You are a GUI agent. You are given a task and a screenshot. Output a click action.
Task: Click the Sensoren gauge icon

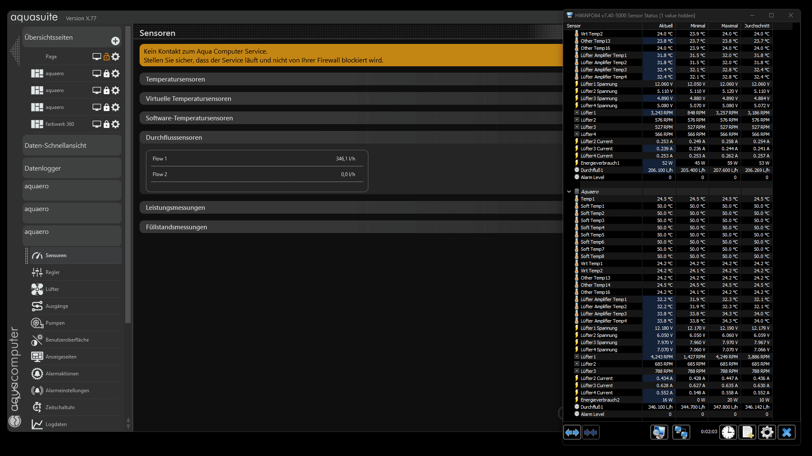pyautogui.click(x=37, y=255)
